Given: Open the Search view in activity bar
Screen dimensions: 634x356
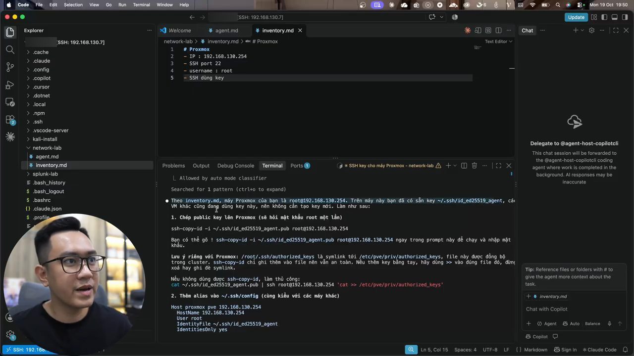Looking at the screenshot, I should (10, 49).
